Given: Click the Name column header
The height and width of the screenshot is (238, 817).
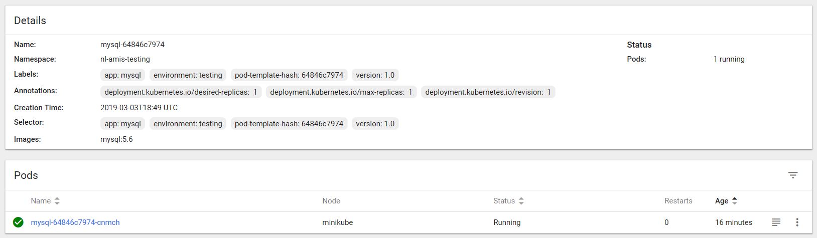Looking at the screenshot, I should pos(41,201).
